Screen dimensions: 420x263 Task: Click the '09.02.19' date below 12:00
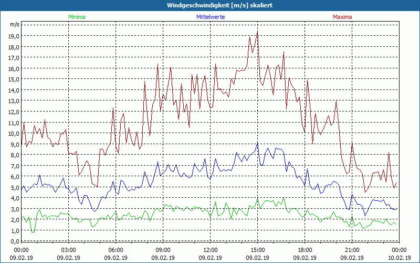tap(211, 258)
